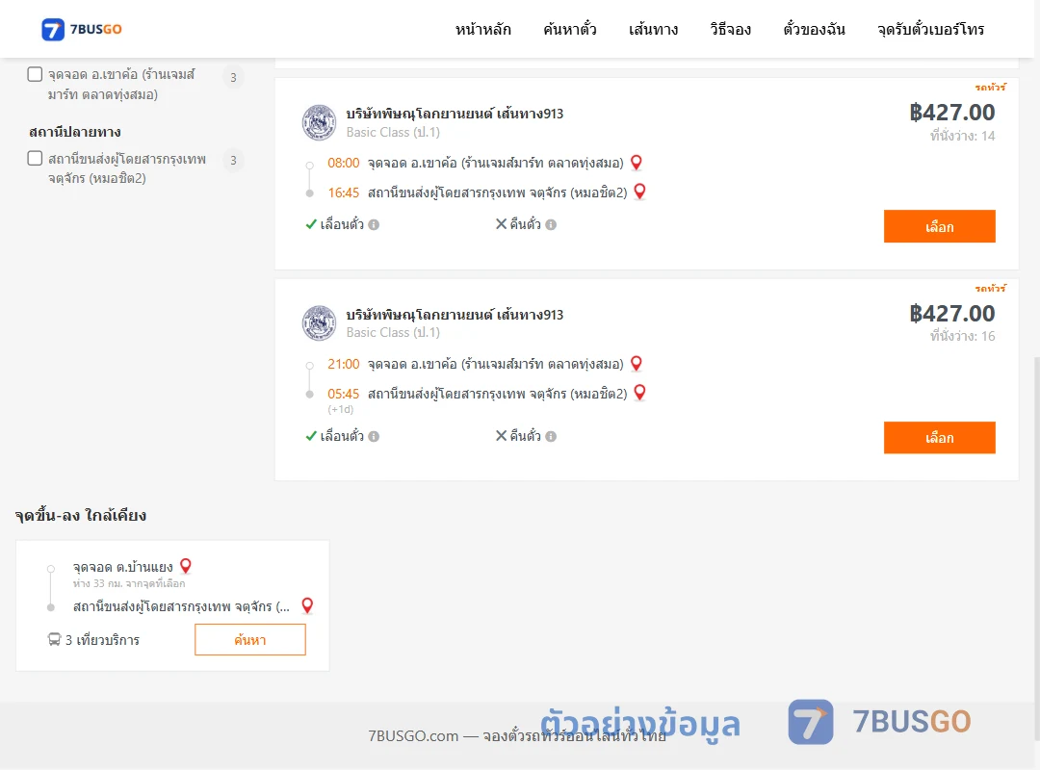The width and height of the screenshot is (1040, 770).
Task: Open map pin for 08:00 departure stop
Action: point(637,163)
